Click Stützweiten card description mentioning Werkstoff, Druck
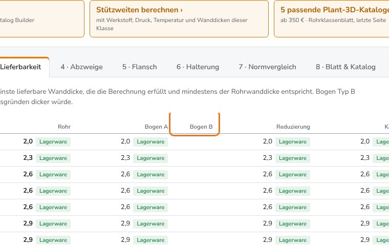 (x=171, y=24)
